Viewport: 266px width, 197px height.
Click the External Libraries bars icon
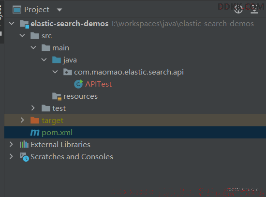pos(24,145)
